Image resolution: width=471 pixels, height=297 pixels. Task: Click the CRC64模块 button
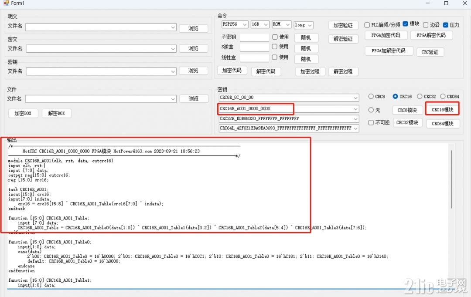(x=443, y=124)
